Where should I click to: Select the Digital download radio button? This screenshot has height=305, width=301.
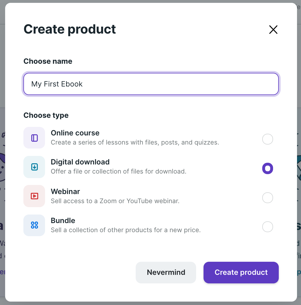coord(267,168)
